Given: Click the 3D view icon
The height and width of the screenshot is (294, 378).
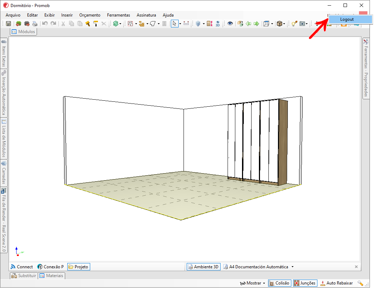Looking at the screenshot, I should pyautogui.click(x=218, y=24).
